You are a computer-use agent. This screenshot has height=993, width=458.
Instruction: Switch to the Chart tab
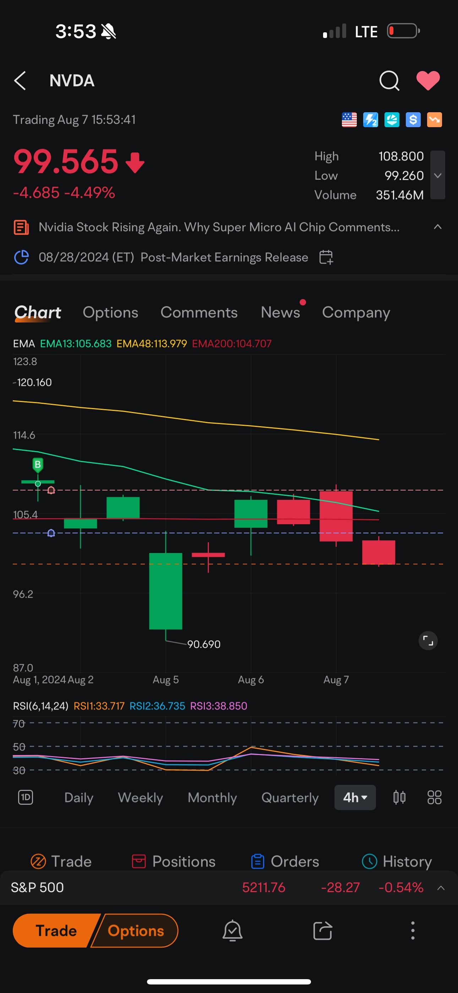tap(37, 312)
